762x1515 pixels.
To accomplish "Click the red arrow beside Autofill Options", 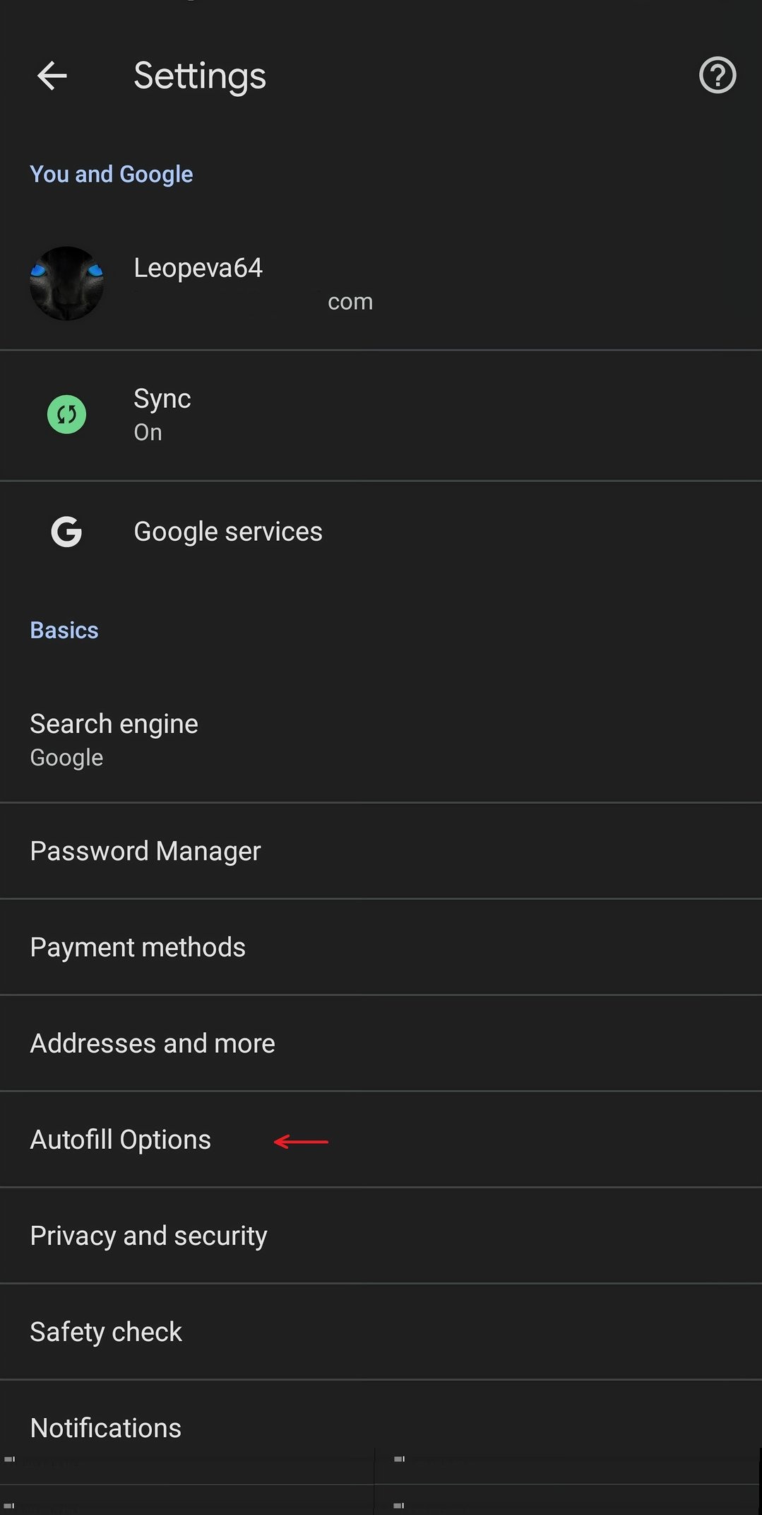I will click(x=301, y=1141).
